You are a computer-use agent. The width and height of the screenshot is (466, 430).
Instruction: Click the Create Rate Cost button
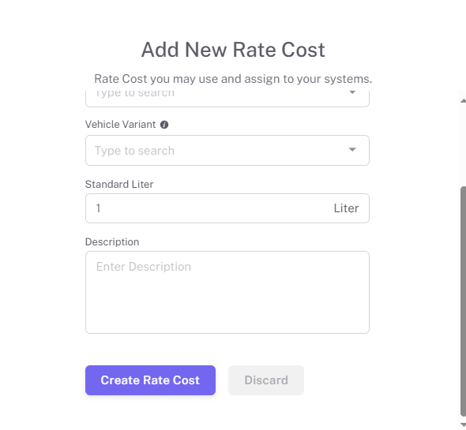[x=150, y=380]
